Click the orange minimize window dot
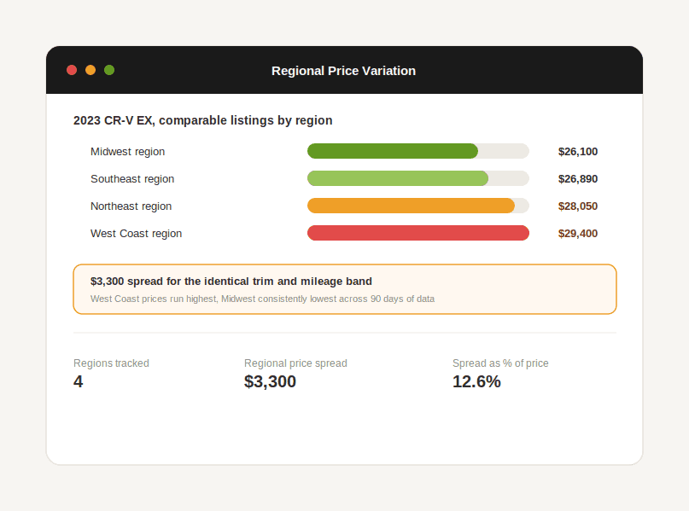This screenshot has height=511, width=689. click(x=91, y=70)
